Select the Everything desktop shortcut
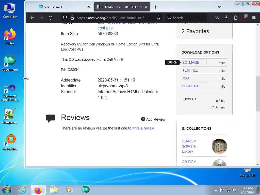 (10, 142)
